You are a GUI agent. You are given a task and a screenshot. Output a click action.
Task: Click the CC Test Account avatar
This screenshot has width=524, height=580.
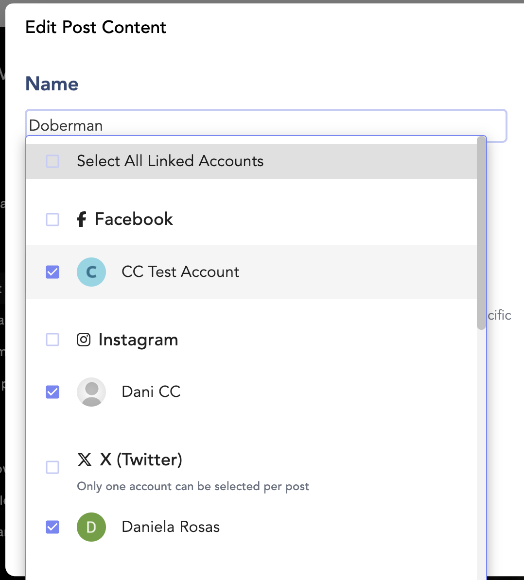(x=91, y=272)
